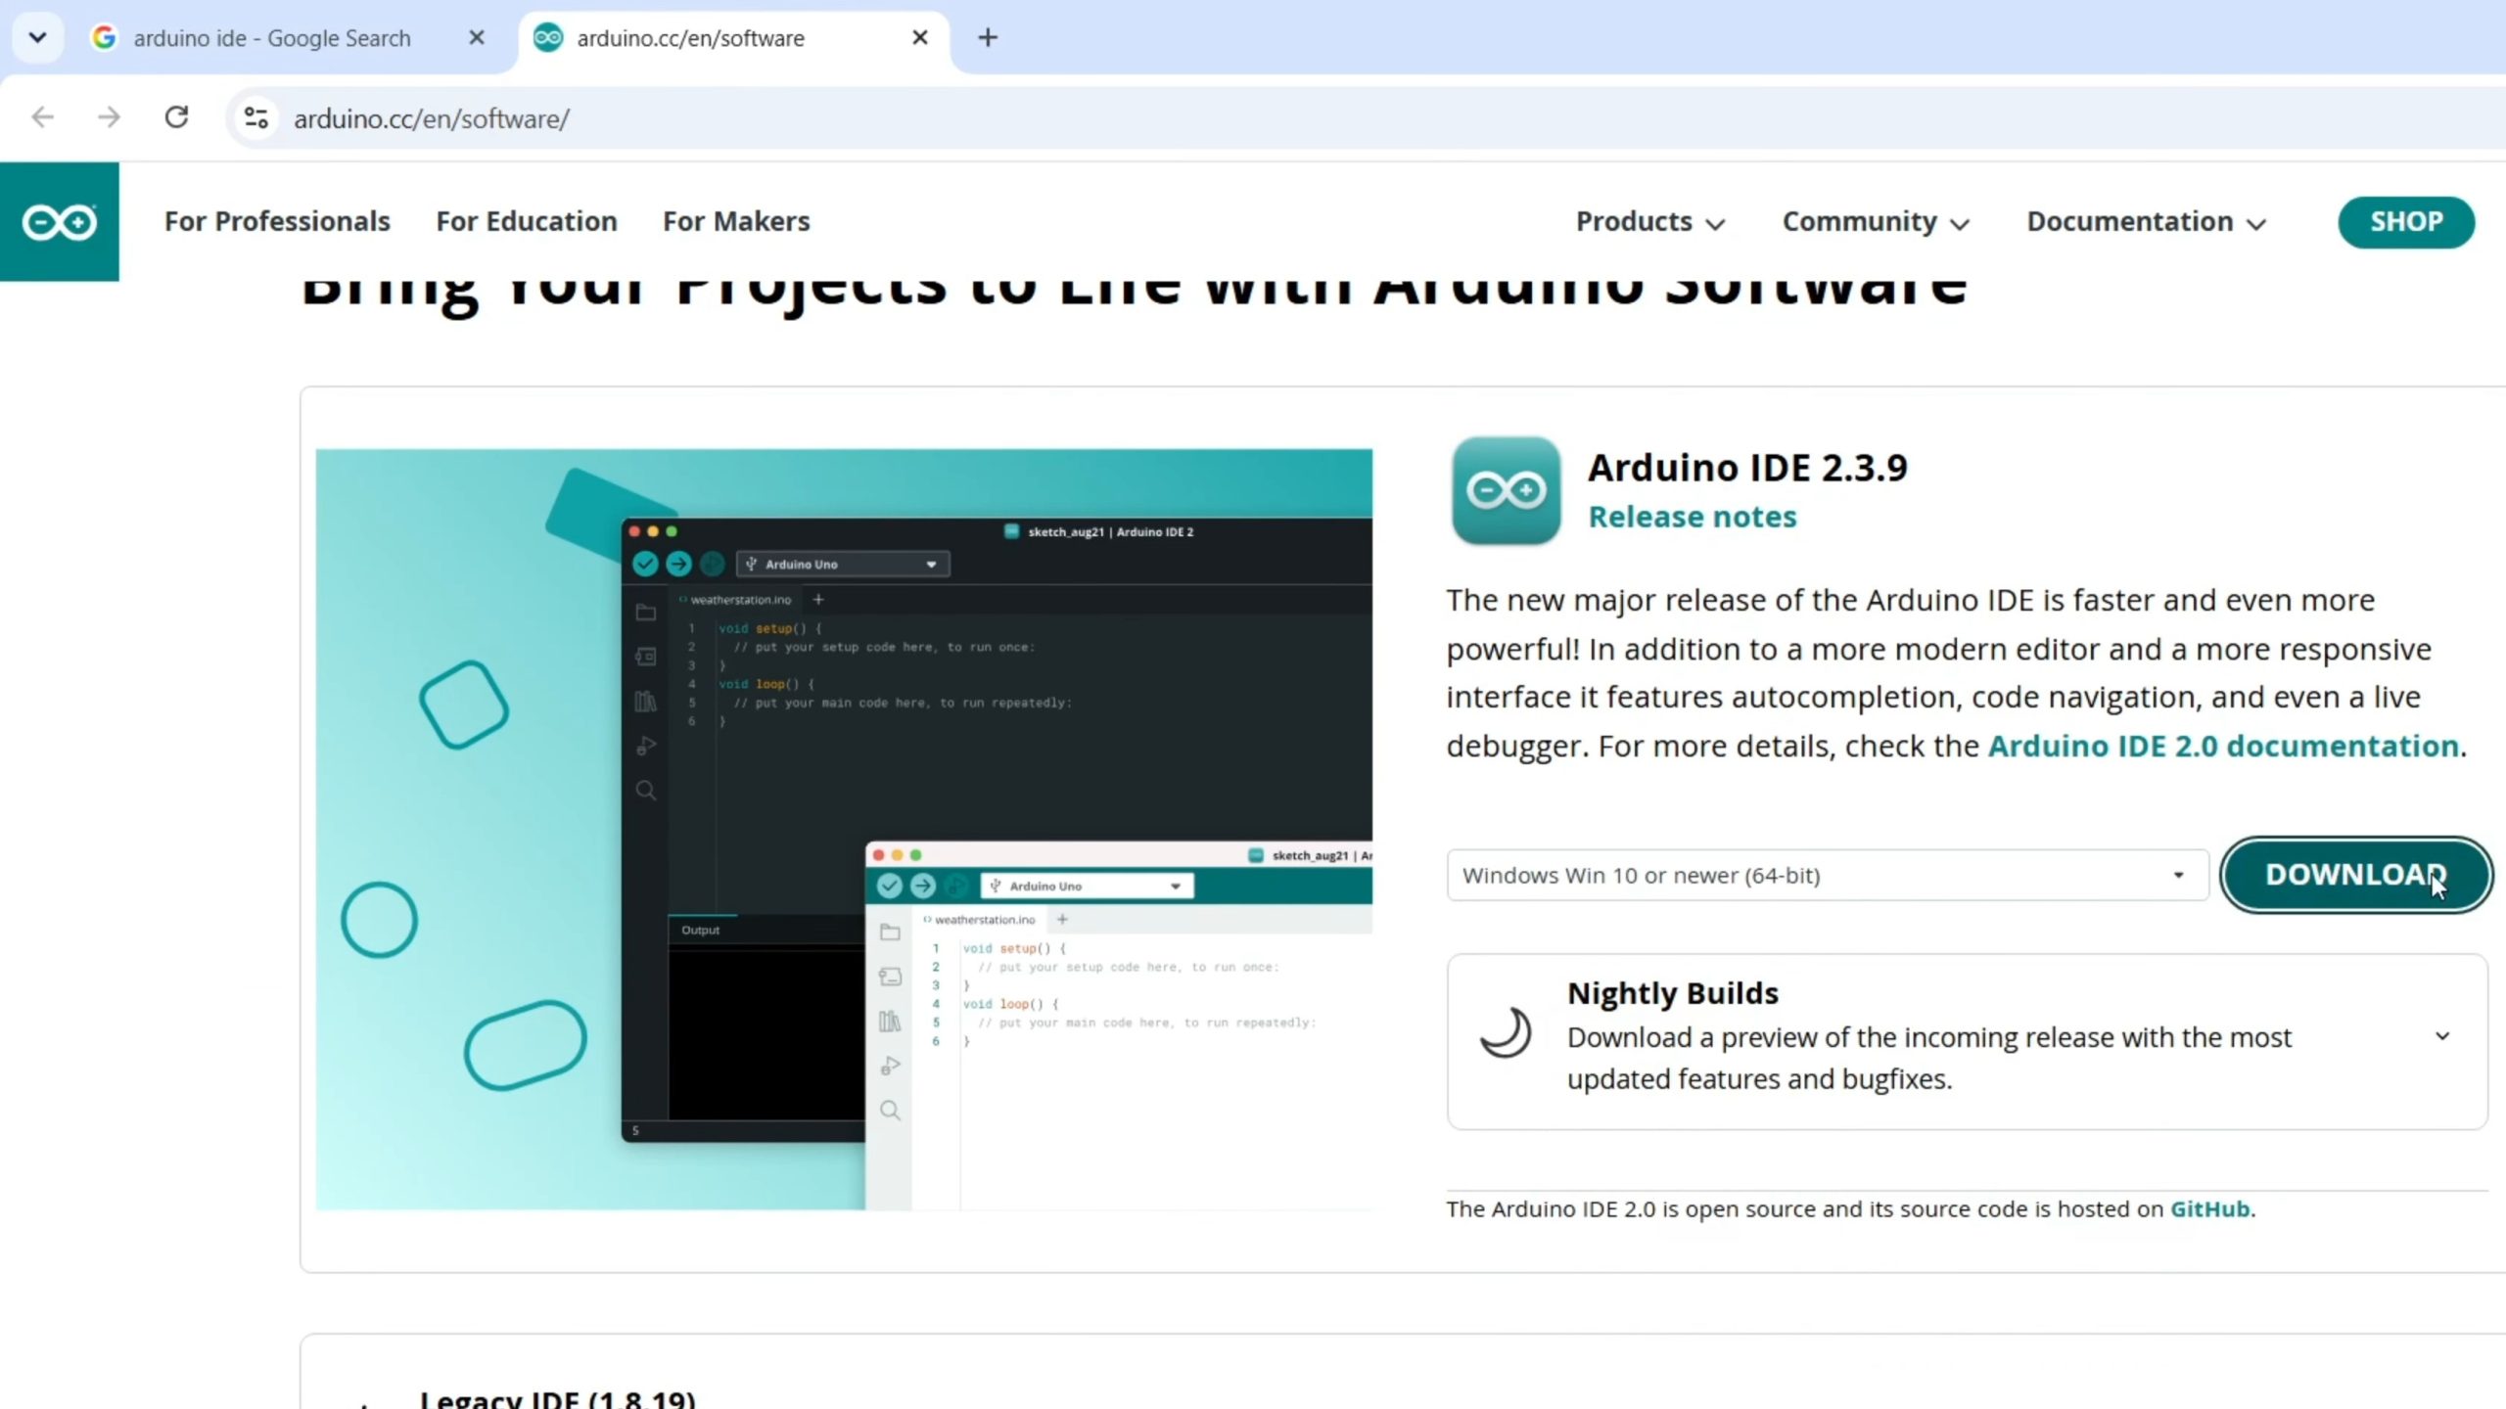Close the arduino ide Google Search tab
This screenshot has height=1409, width=2506.
pos(477,38)
